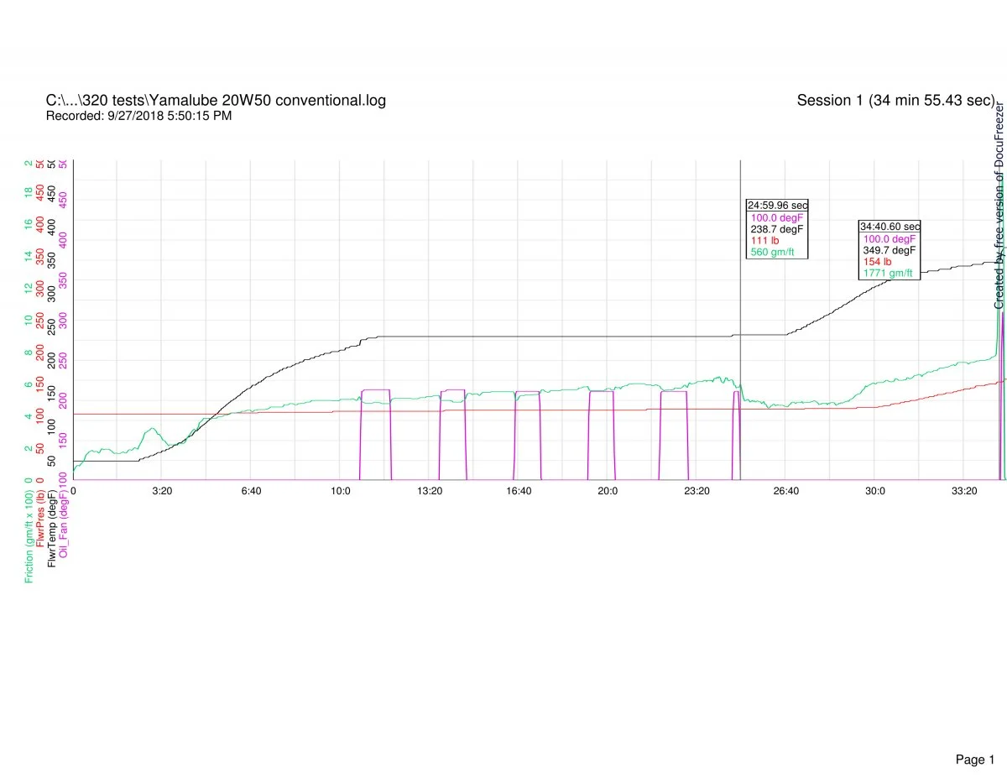Image resolution: width=1007 pixels, height=778 pixels.
Task: Click the first magenta Oil_Fan pulse top
Action: coord(375,390)
